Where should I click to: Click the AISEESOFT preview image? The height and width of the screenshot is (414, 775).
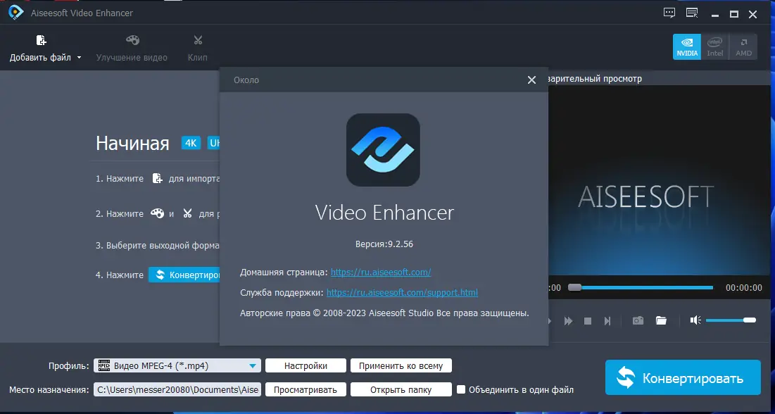click(659, 181)
